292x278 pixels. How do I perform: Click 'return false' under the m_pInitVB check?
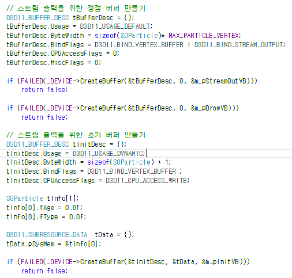[43, 271]
